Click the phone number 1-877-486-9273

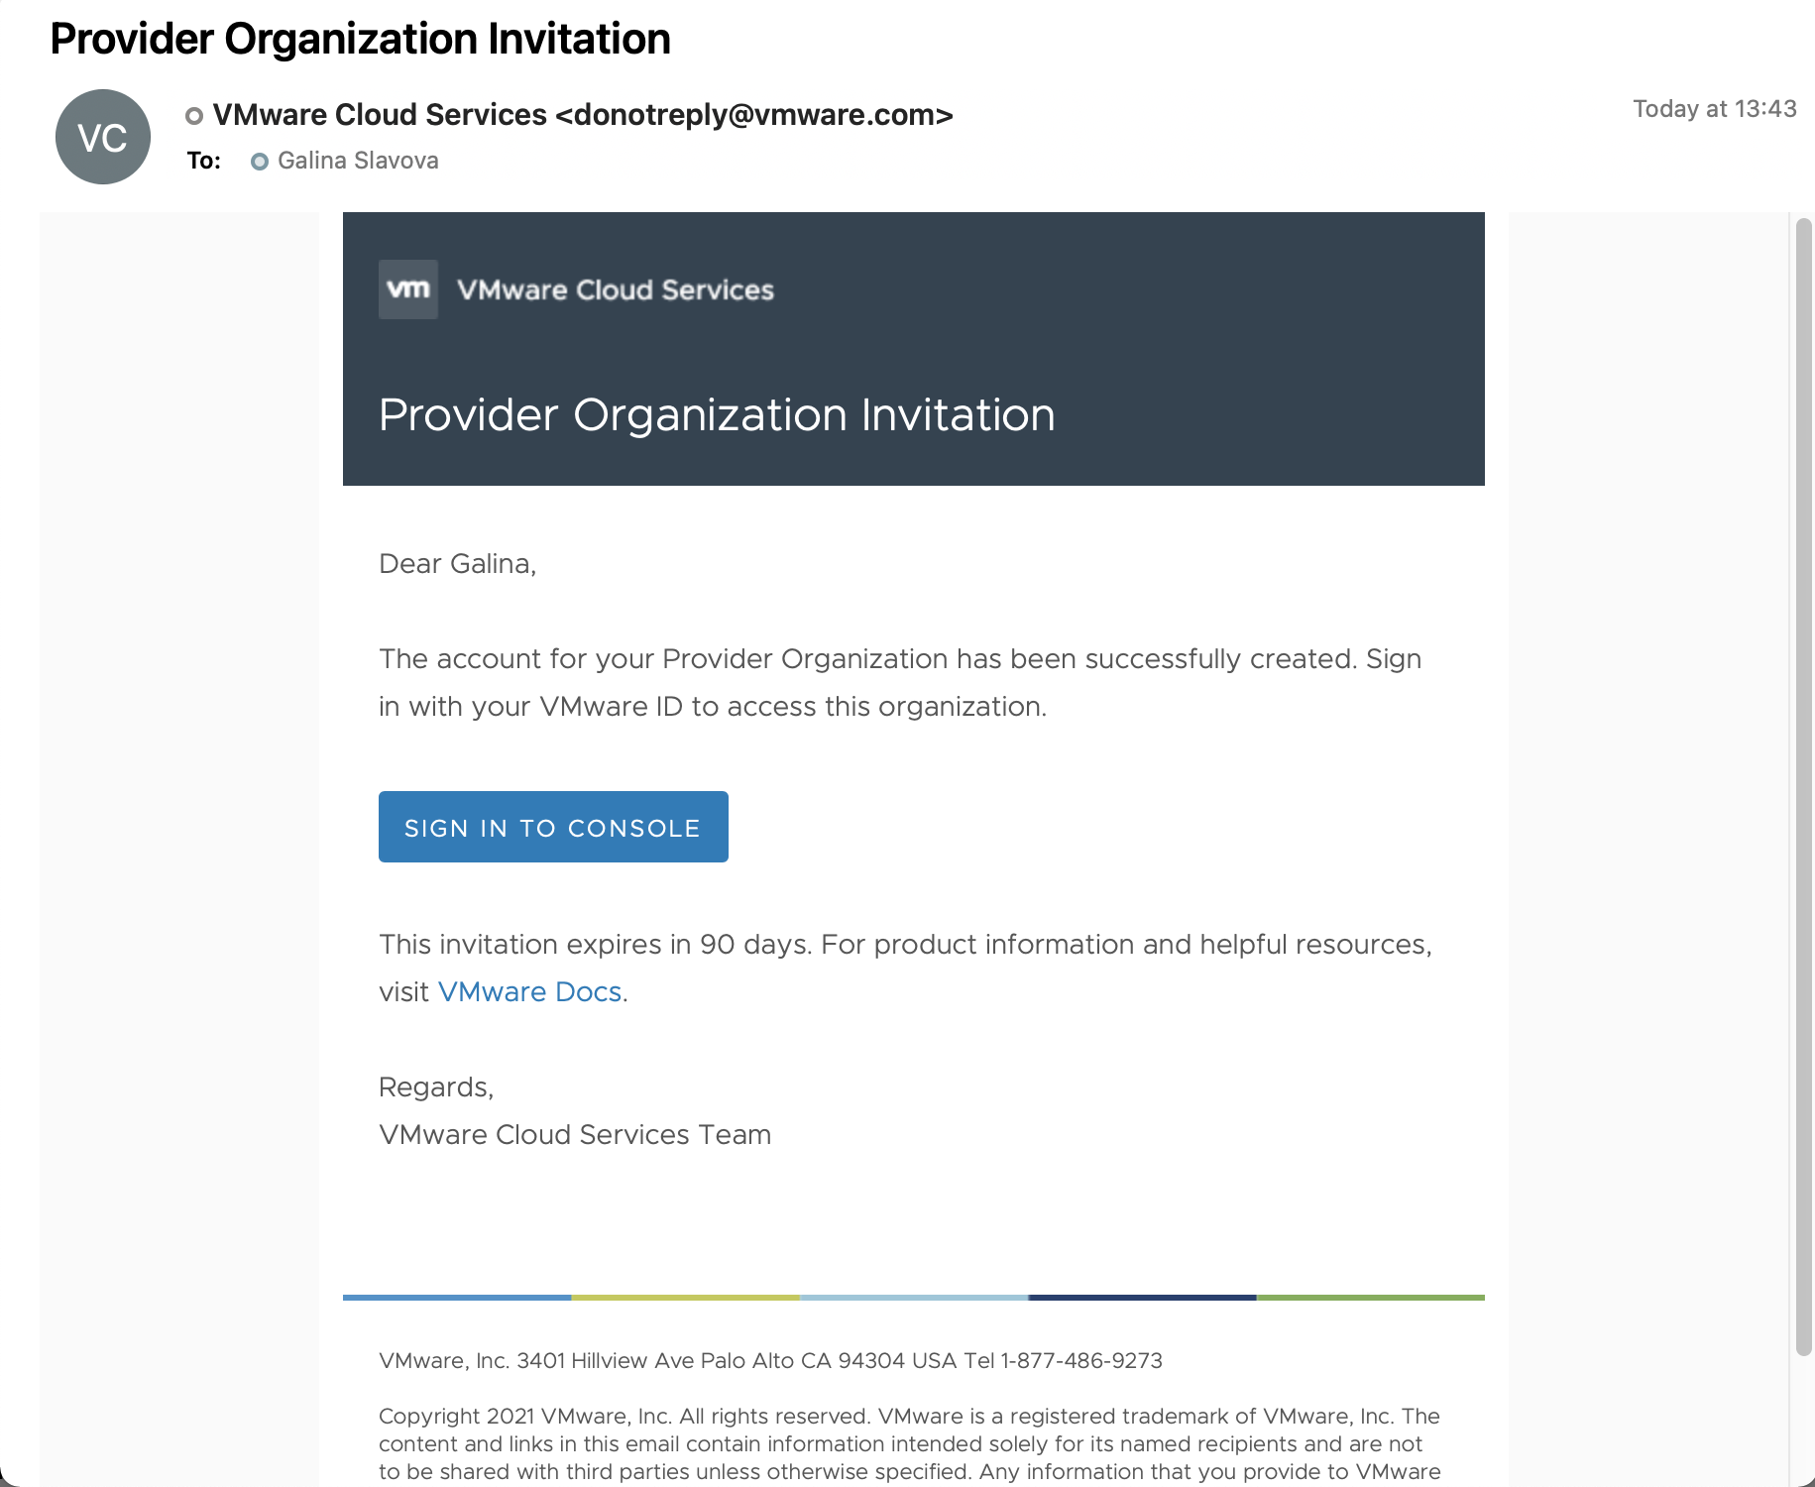click(1080, 1361)
